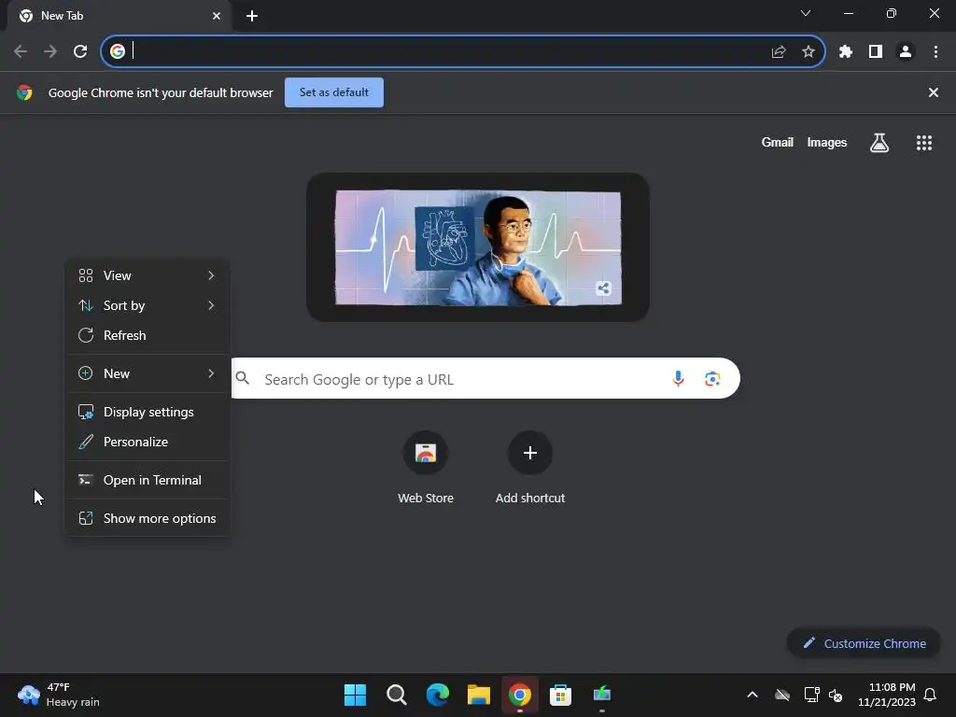Viewport: 956px width, 717px height.
Task: Open the profile avatar icon
Action: pos(906,52)
